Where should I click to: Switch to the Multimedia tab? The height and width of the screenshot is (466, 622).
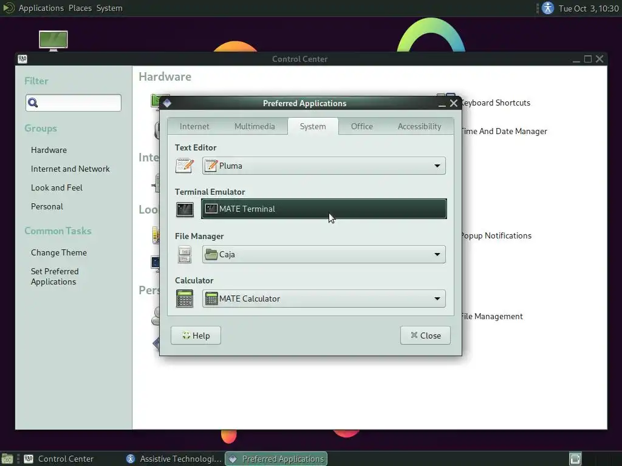(x=255, y=126)
